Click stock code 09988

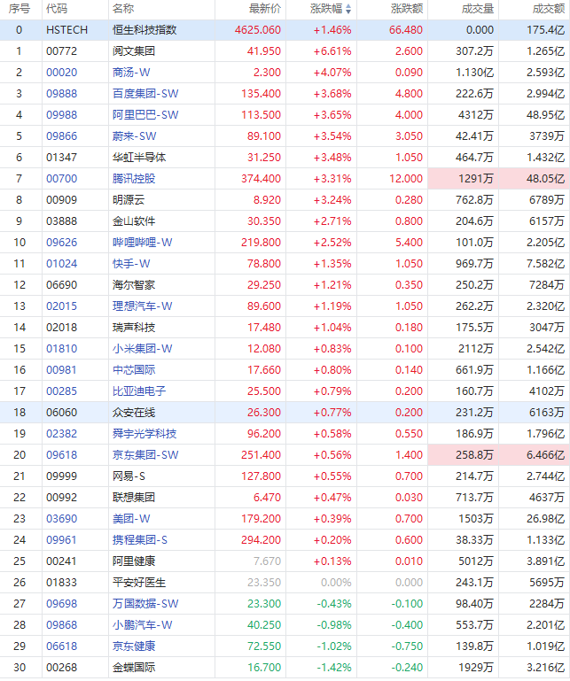(x=62, y=115)
